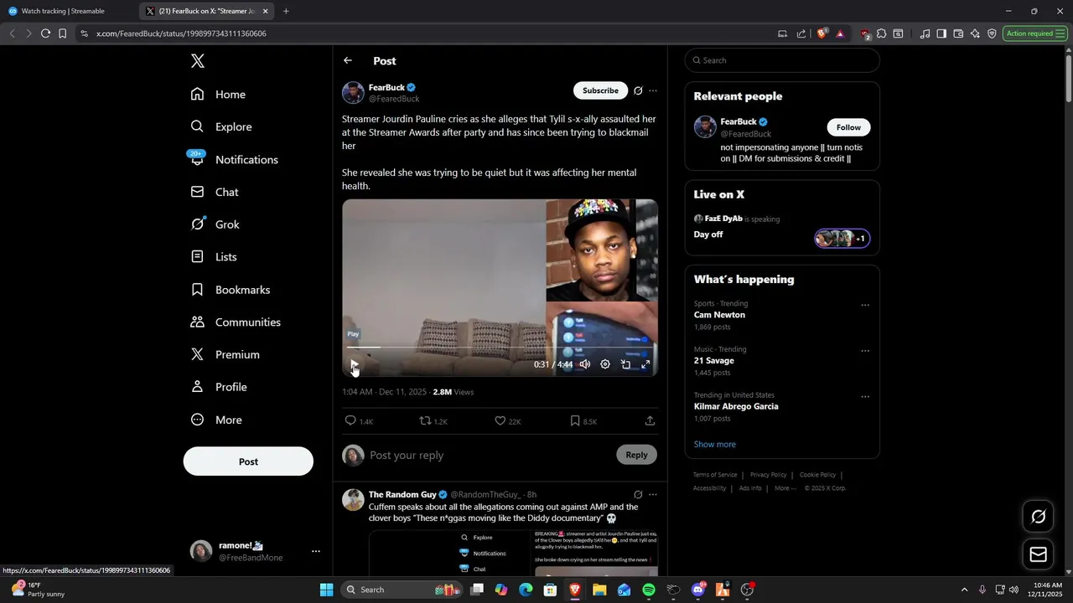Open video settings gear
The height and width of the screenshot is (603, 1073).
coord(605,364)
